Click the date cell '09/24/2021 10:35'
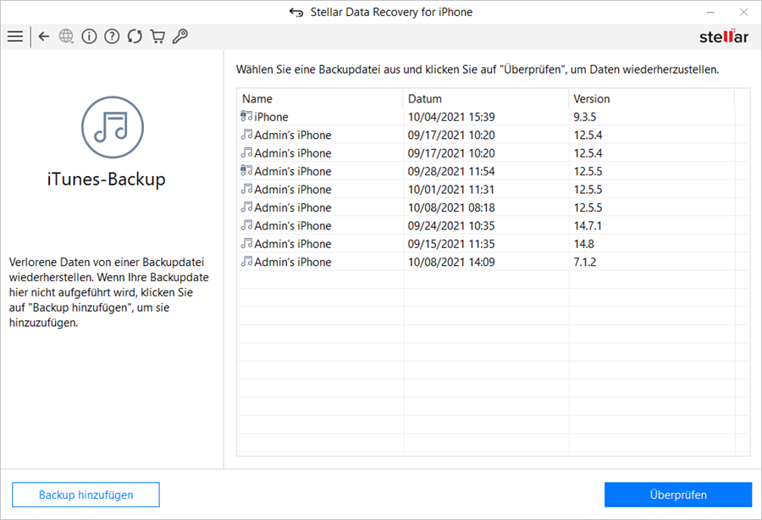The width and height of the screenshot is (762, 520). pos(451,226)
